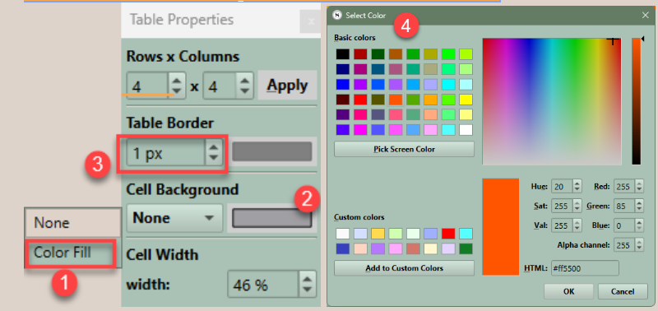
Task: Click Pick Screen Color button
Action: [x=404, y=149]
